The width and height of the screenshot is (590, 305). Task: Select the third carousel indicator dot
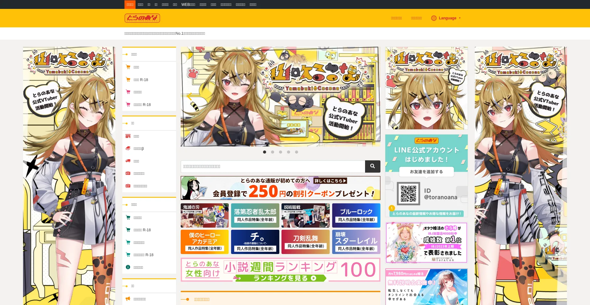[281, 152]
